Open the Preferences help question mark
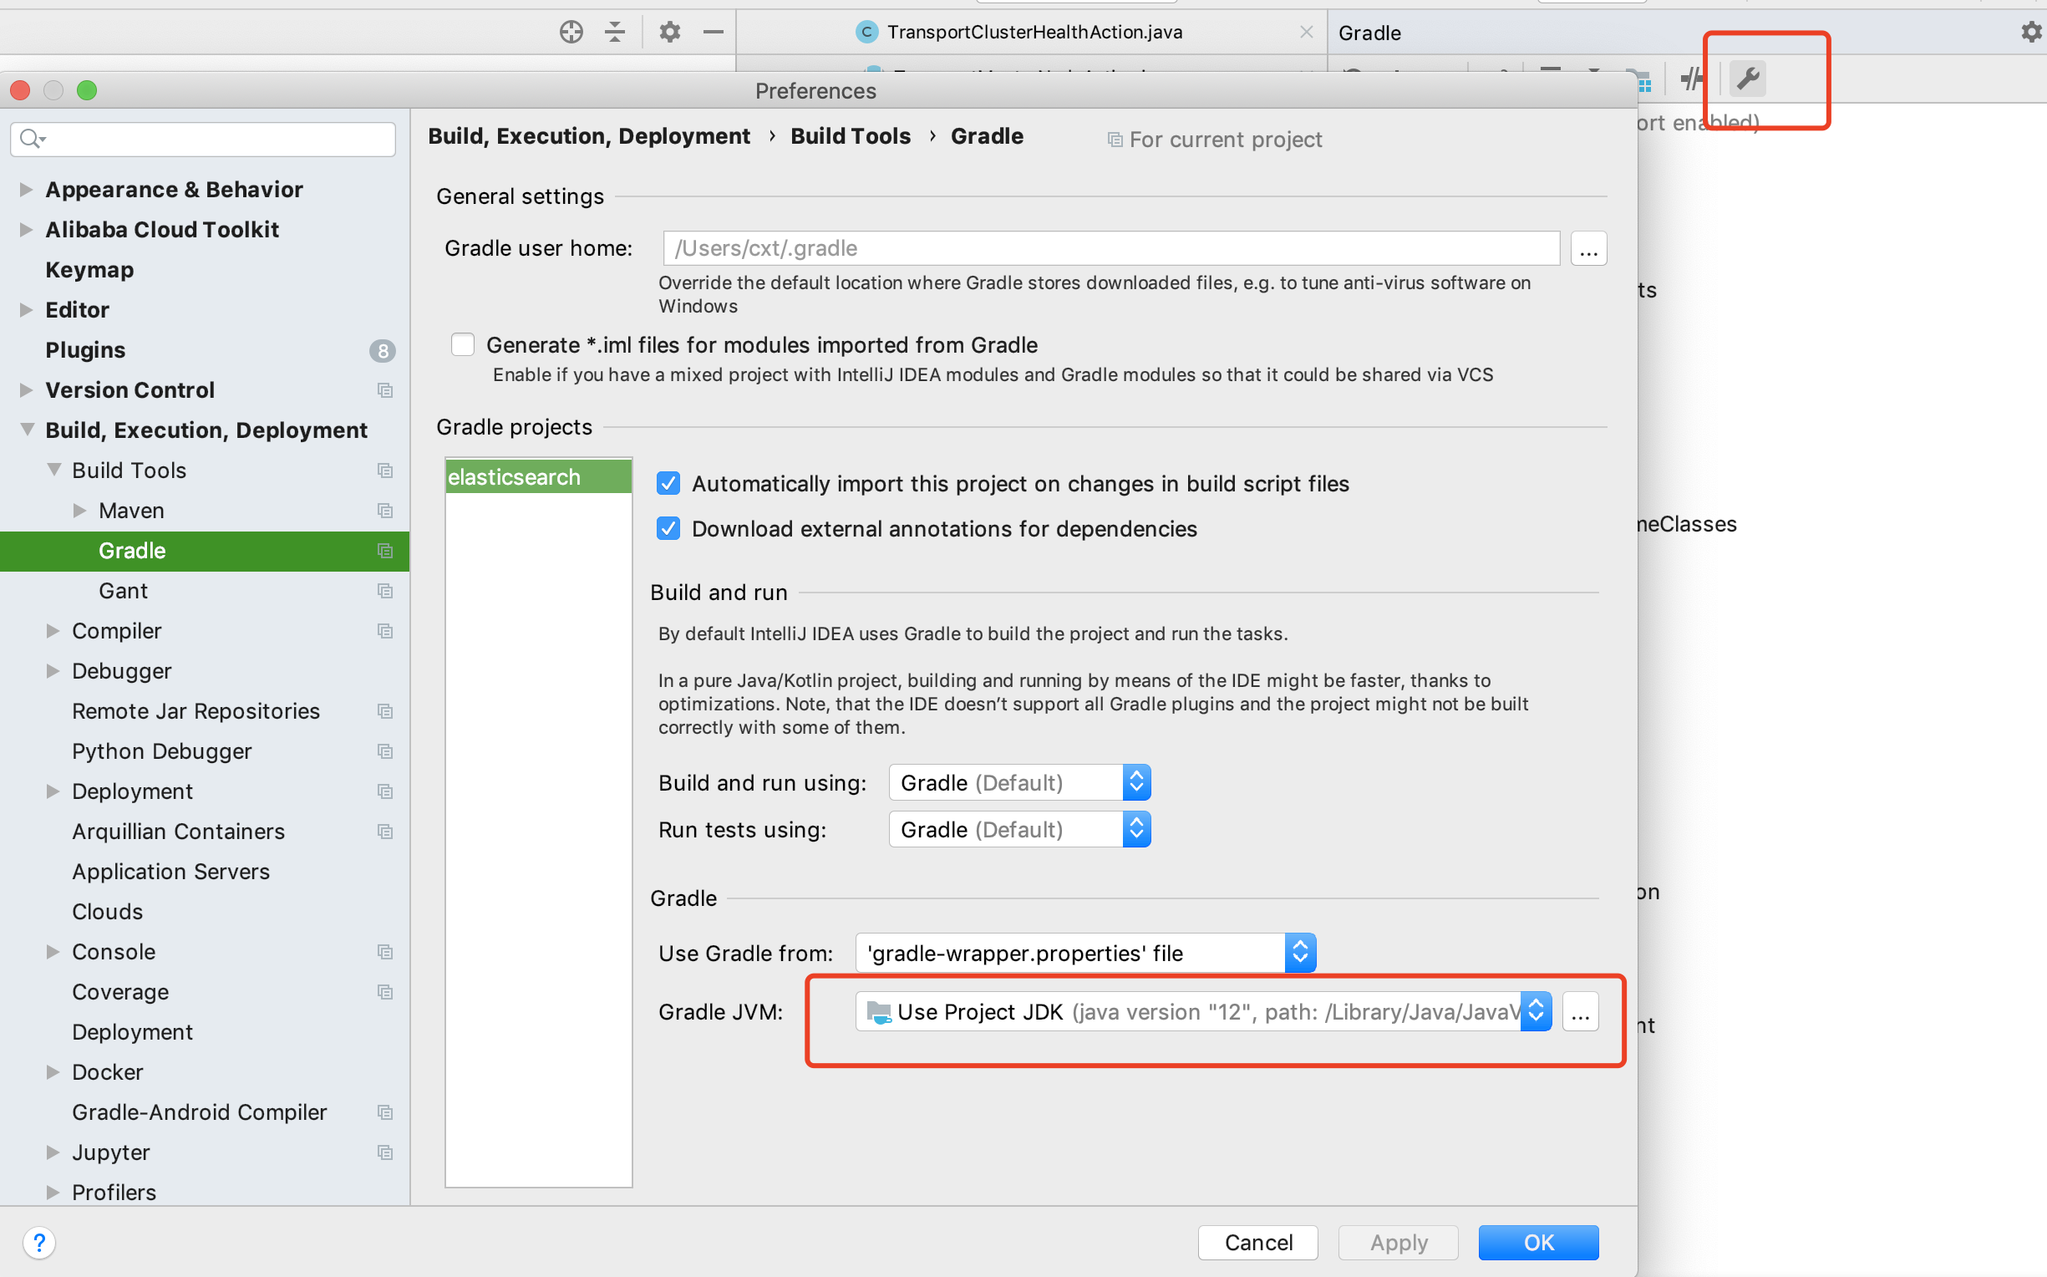Viewport: 2047px width, 1277px height. click(38, 1242)
